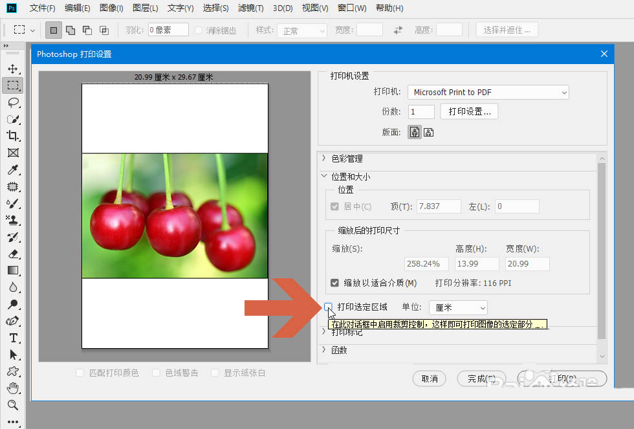Select the Pen tool
634x429 pixels.
coord(13,321)
